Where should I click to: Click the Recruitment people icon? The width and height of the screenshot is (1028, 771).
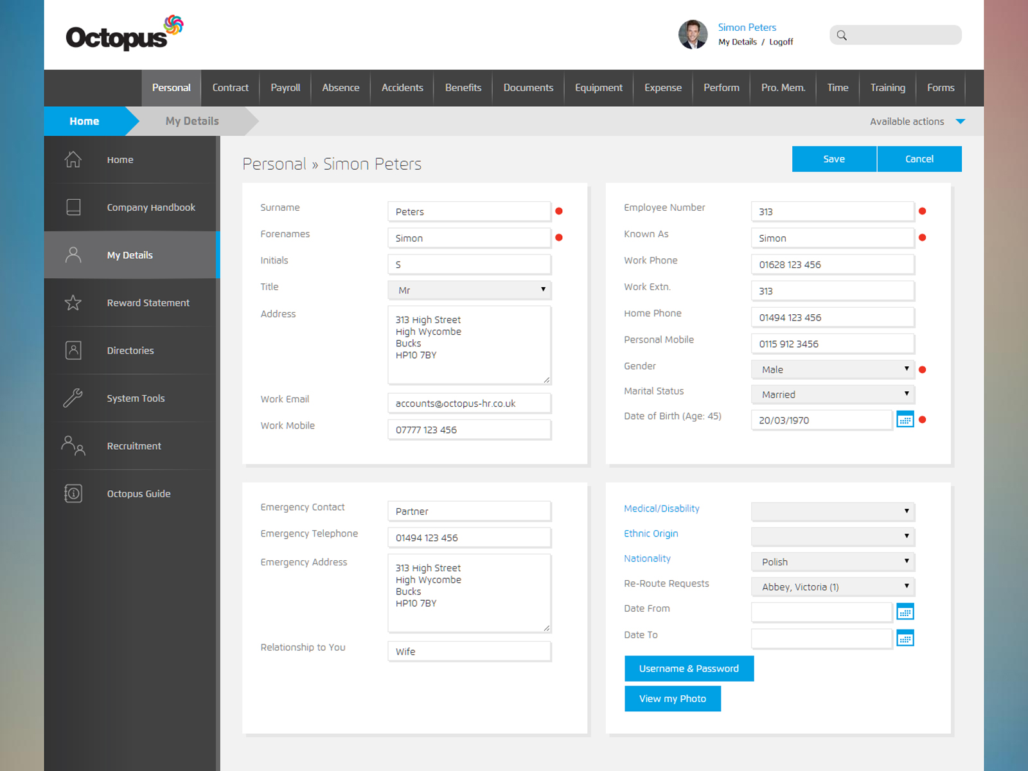coord(73,446)
